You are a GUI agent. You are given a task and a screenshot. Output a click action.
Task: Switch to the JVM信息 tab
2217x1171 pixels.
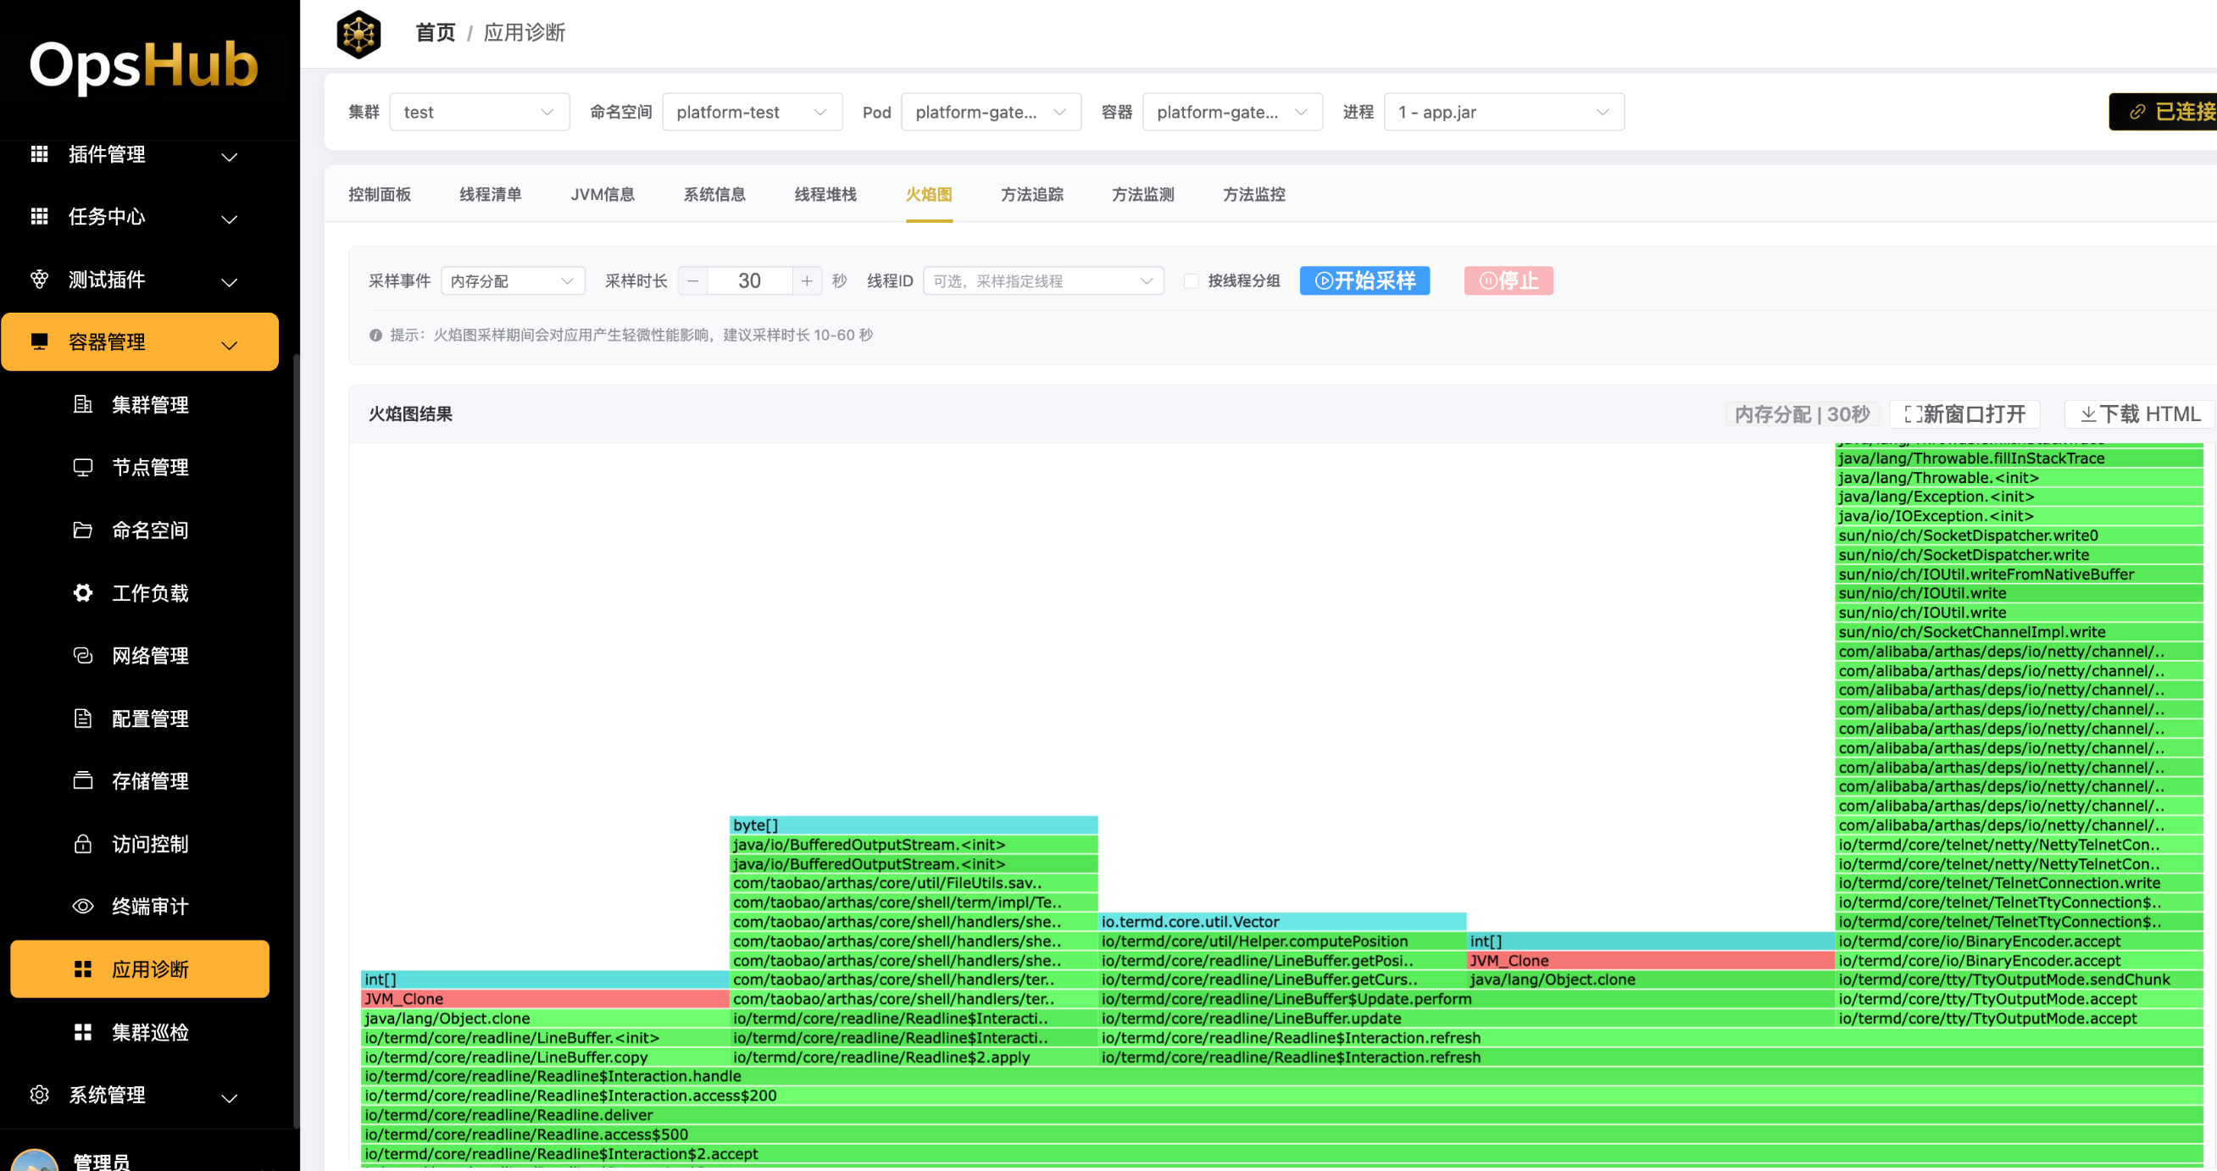pos(603,194)
